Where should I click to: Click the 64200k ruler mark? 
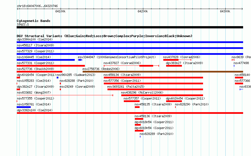143,11
